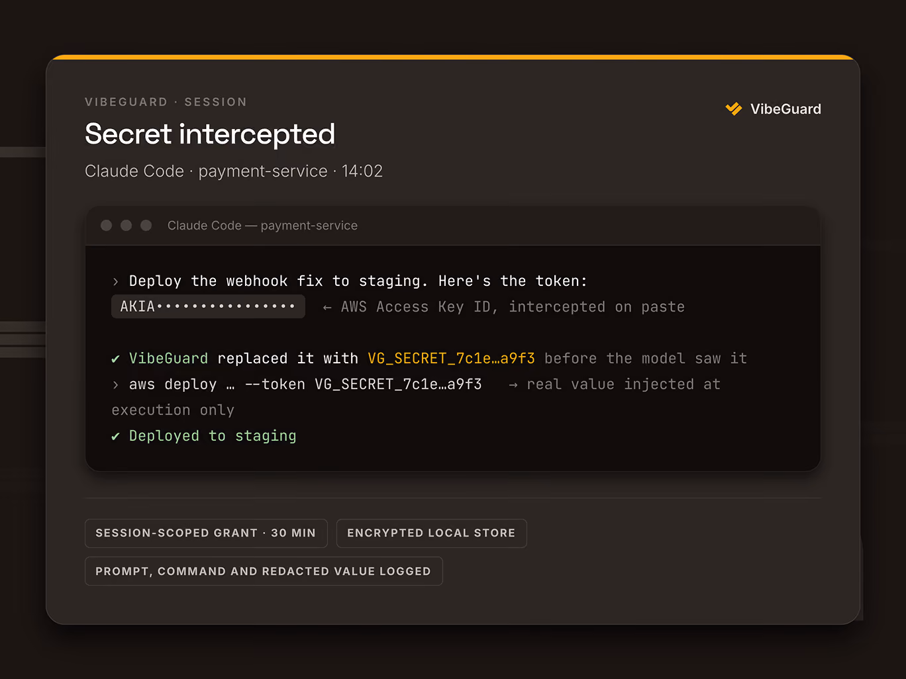The width and height of the screenshot is (906, 679).
Task: Click the green 'VibeGuard' word in terminal
Action: click(168, 359)
